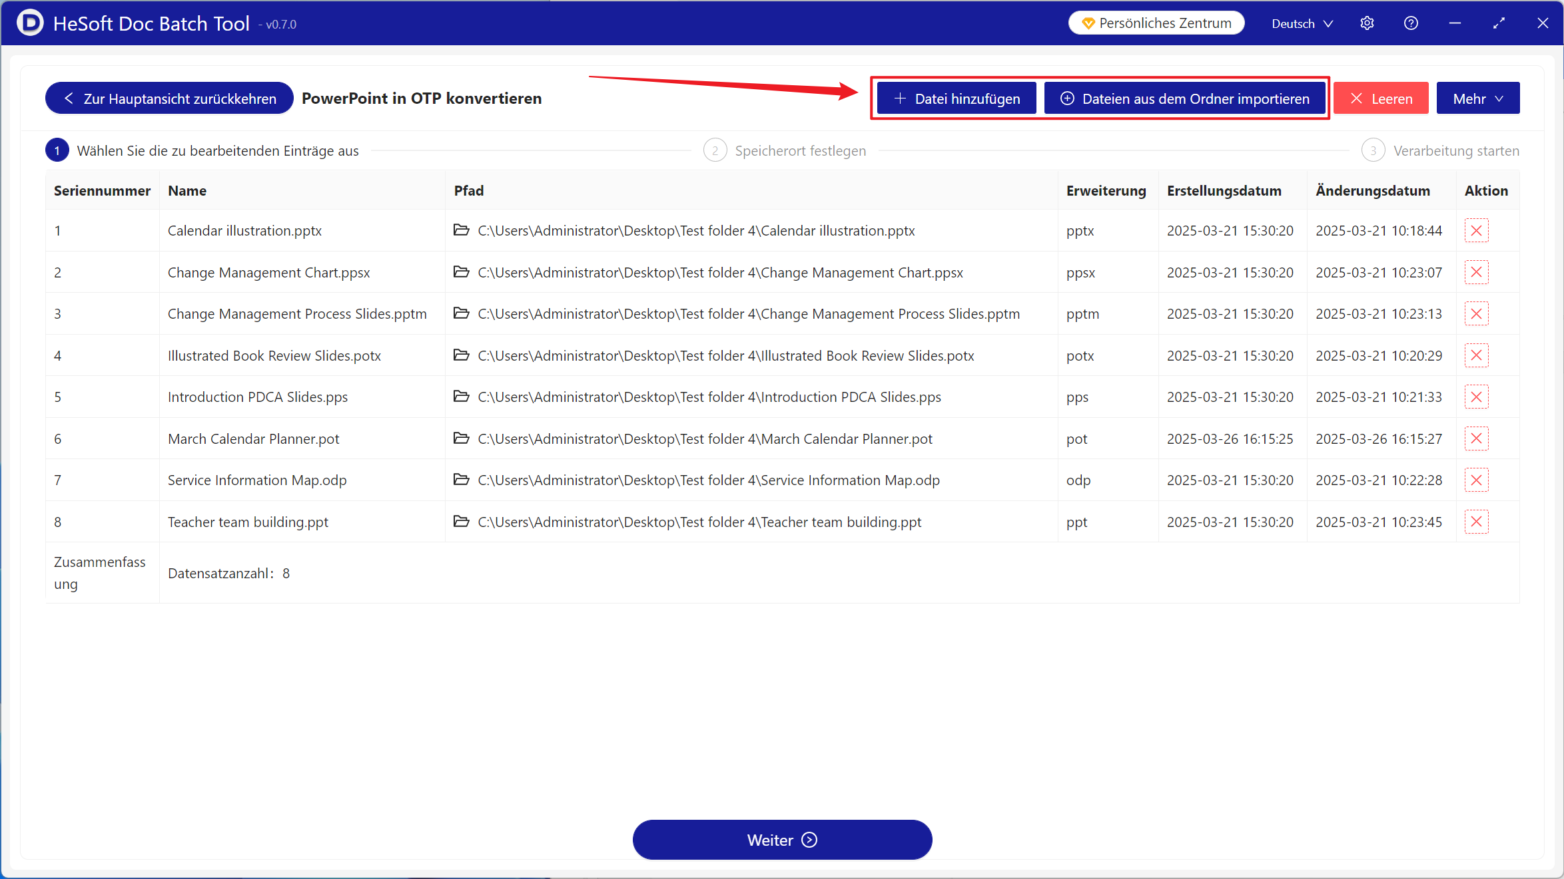
Task: Remove March Calendar Planner.pot entry
Action: tap(1476, 439)
